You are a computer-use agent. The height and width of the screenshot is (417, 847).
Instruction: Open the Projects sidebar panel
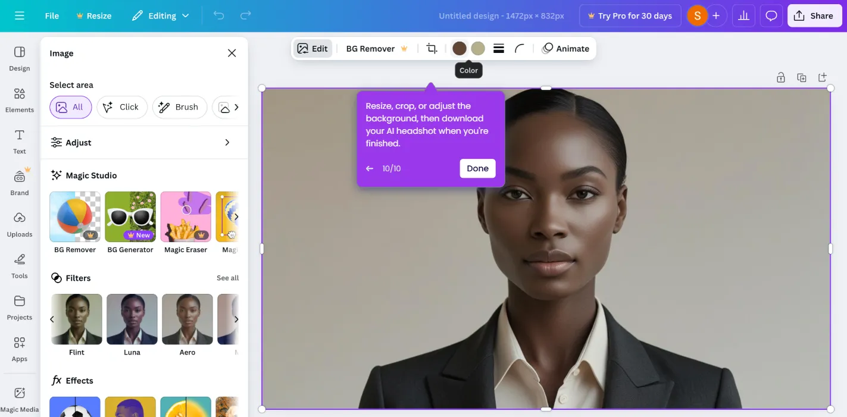[20, 308]
